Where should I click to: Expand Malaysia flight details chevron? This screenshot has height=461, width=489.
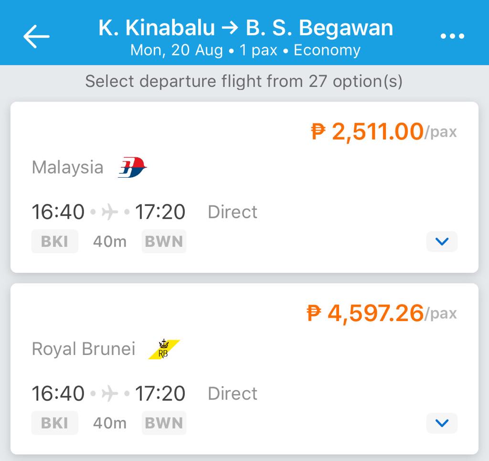442,242
